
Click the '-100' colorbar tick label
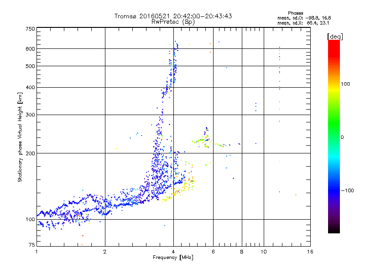point(347,190)
